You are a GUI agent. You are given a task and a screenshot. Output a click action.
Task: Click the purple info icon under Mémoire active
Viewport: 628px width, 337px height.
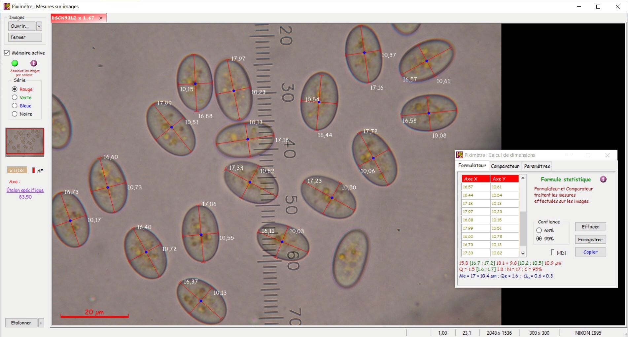[34, 63]
